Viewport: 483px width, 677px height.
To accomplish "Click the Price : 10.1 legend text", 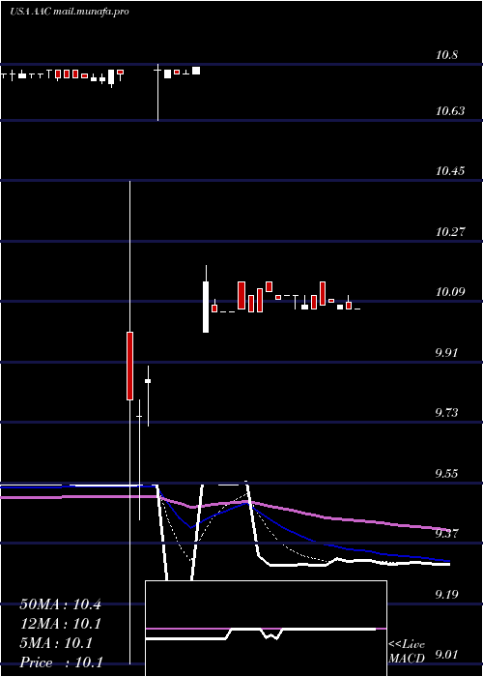I will [61, 662].
